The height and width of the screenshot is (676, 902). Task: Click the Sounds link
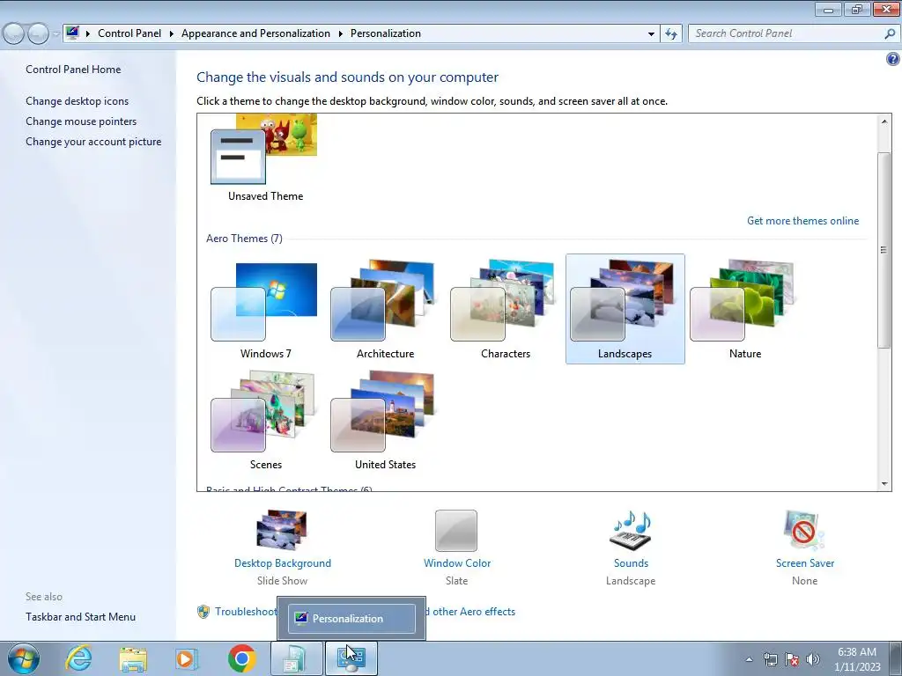point(631,563)
